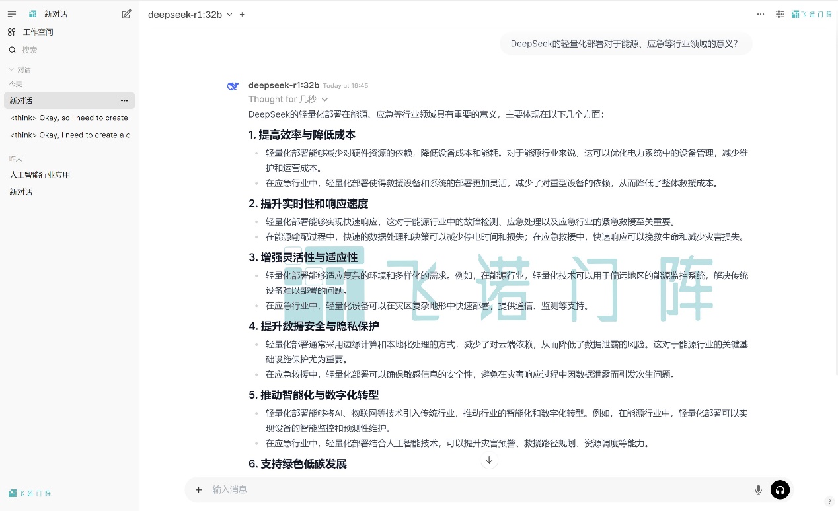Click heading 3. 增强灵活性与适应性

pyautogui.click(x=303, y=257)
